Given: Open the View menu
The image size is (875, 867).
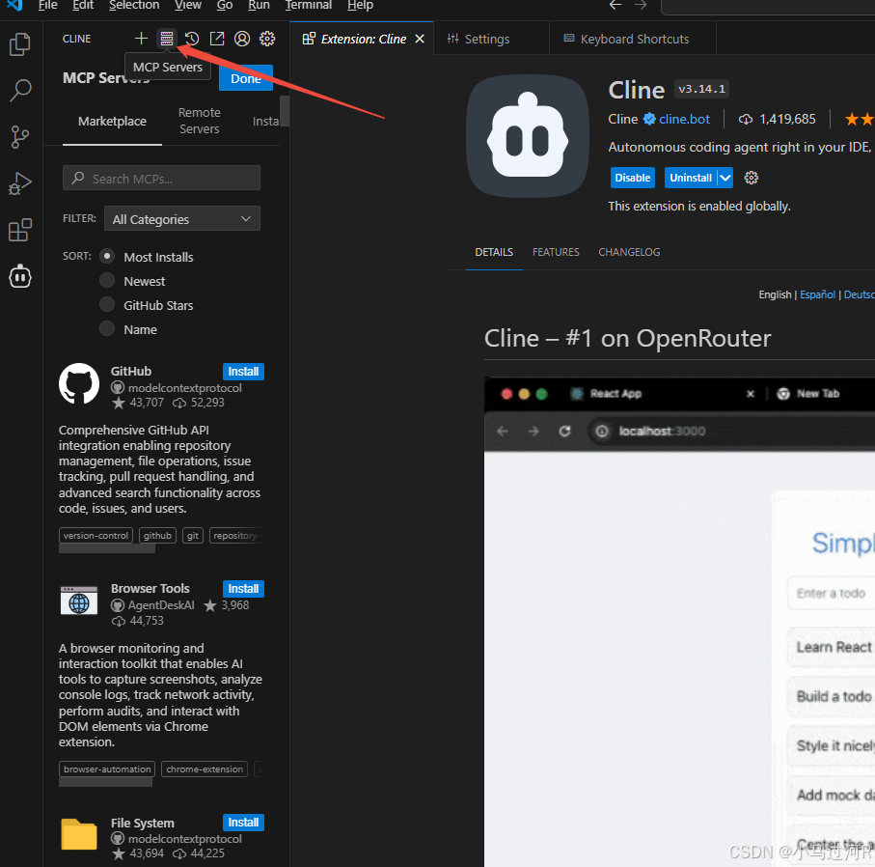Looking at the screenshot, I should click(x=188, y=6).
